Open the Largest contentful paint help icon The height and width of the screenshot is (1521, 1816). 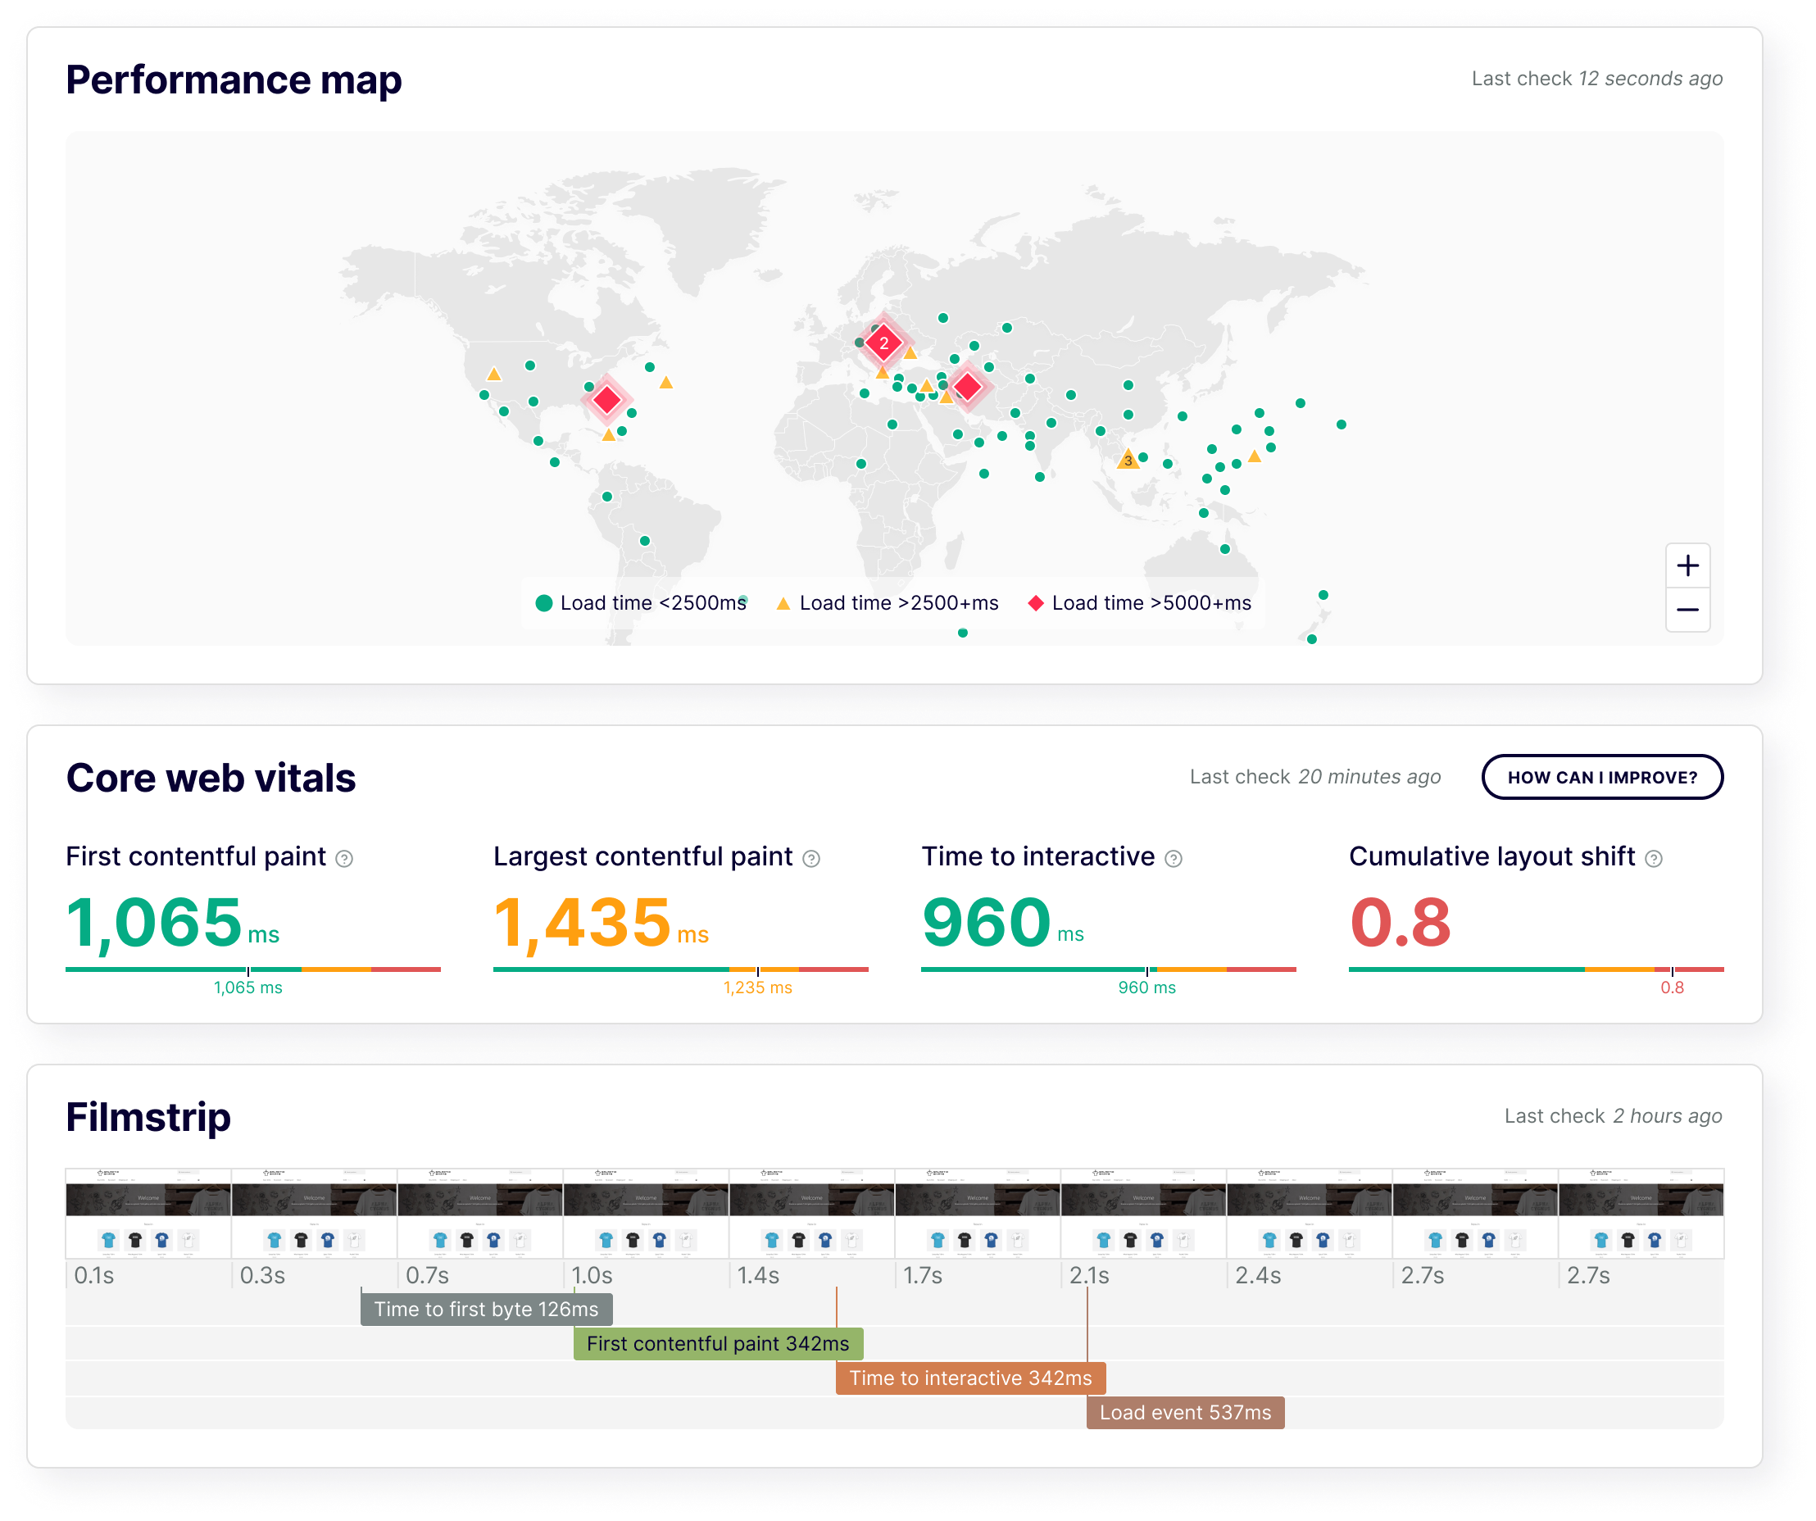(810, 860)
